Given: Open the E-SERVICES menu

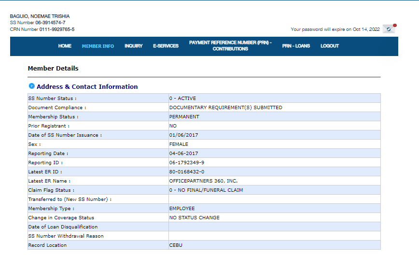Looking at the screenshot, I should click(166, 46).
